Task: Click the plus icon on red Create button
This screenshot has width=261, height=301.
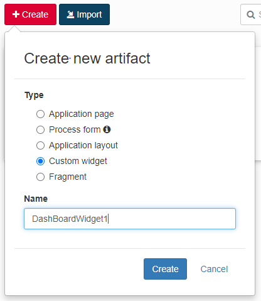Action: point(16,14)
